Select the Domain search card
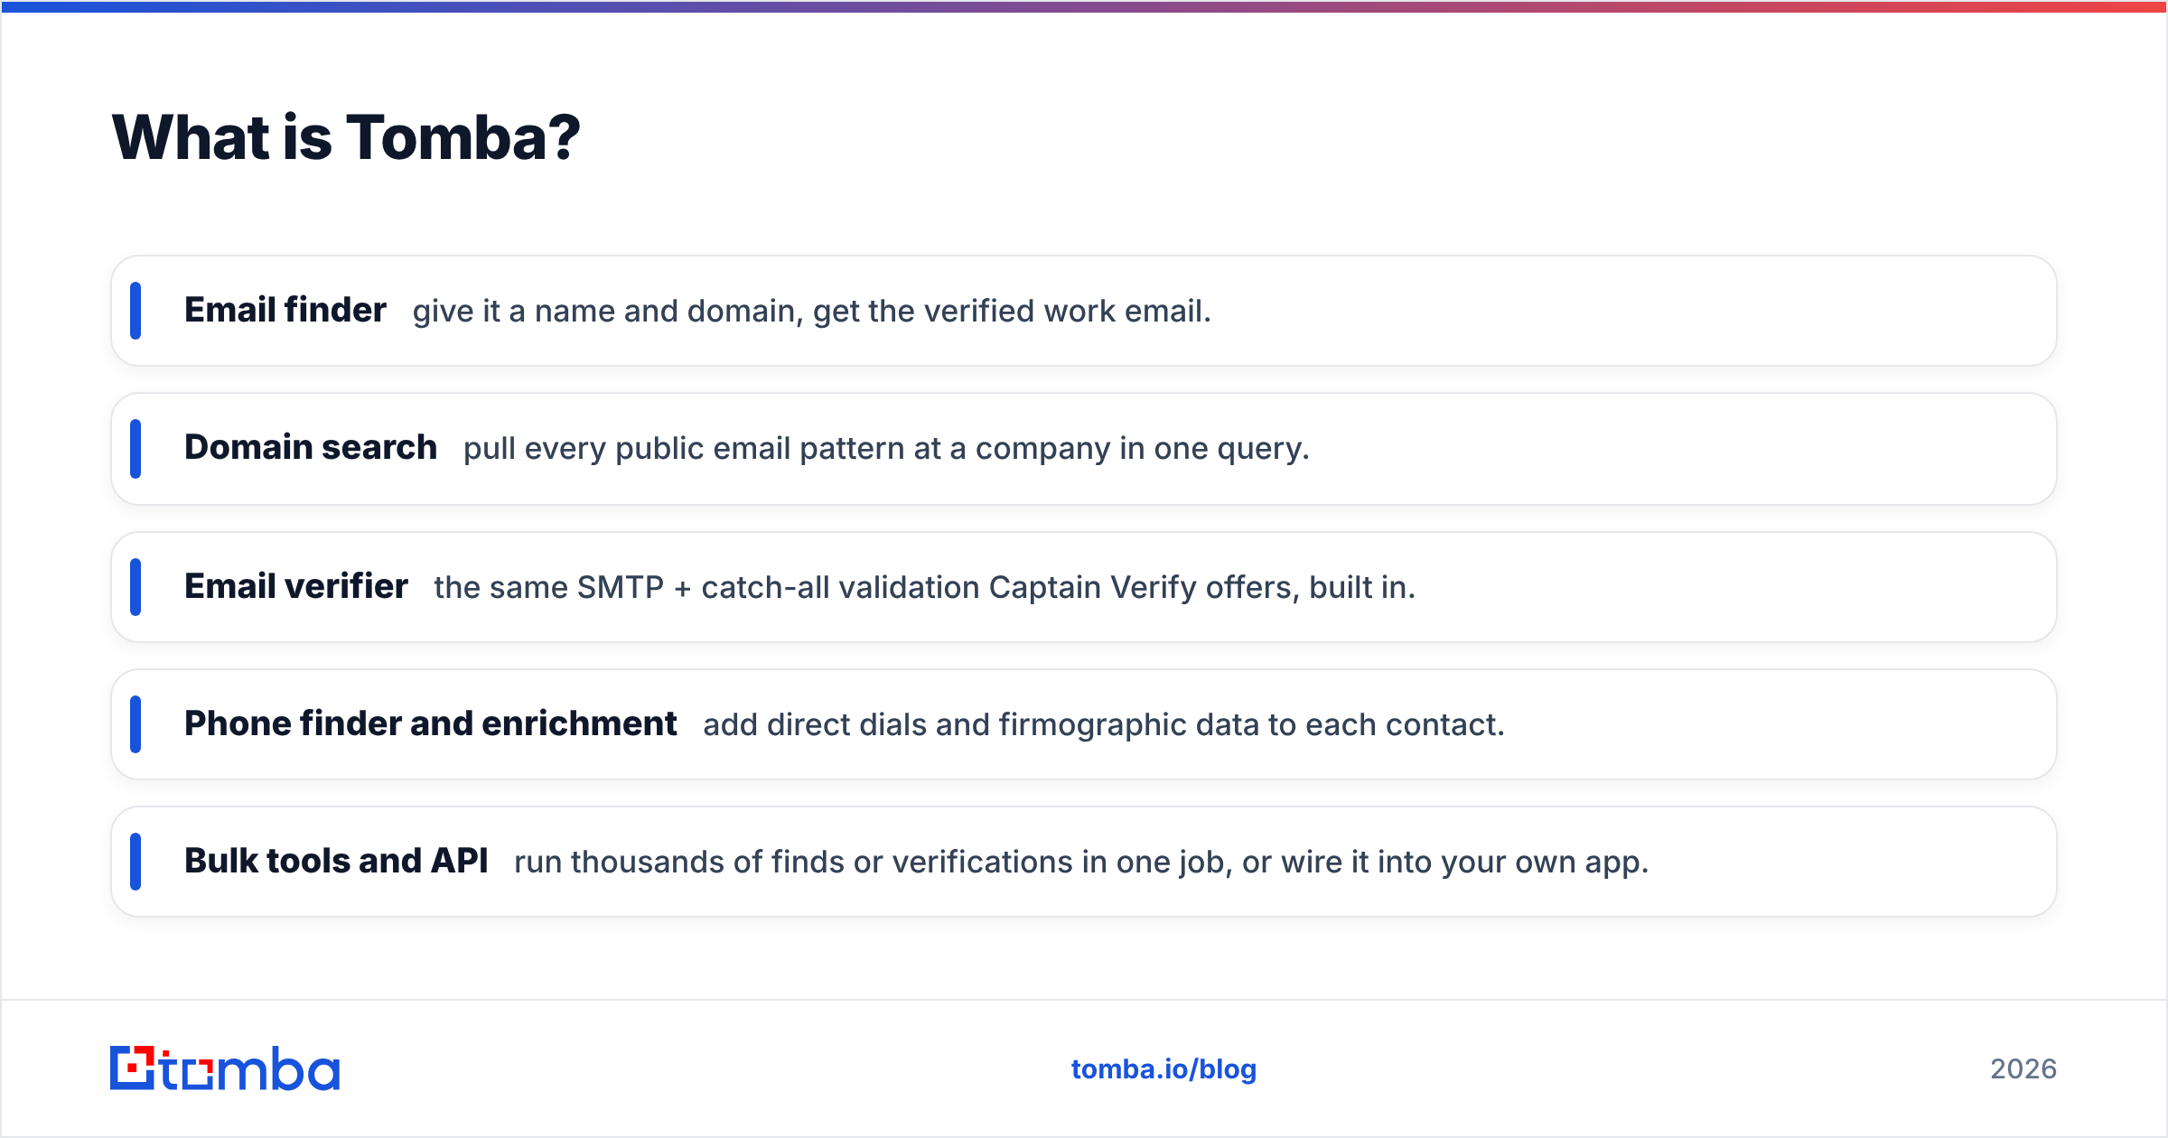Image resolution: width=2168 pixels, height=1138 pixels. (x=1084, y=449)
